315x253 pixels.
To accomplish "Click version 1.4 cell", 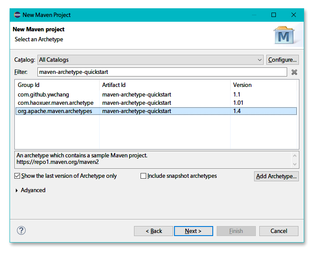I will [237, 111].
